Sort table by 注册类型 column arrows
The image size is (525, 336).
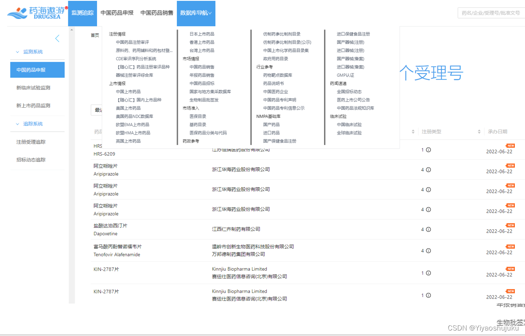479,132
